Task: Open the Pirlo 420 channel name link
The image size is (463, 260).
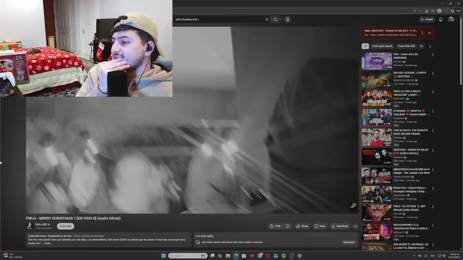Action: click(41, 225)
